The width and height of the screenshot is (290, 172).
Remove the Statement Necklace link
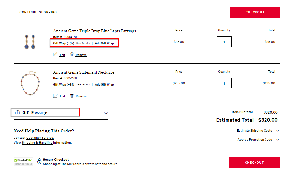pos(81,96)
